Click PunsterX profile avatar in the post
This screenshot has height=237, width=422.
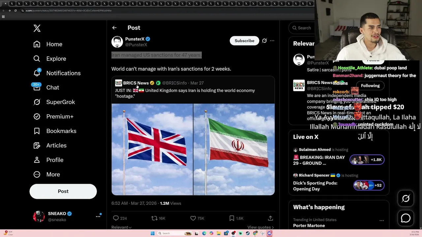tap(117, 42)
